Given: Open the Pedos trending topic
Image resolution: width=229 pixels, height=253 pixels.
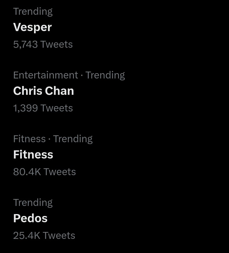Looking at the screenshot, I should tap(31, 218).
